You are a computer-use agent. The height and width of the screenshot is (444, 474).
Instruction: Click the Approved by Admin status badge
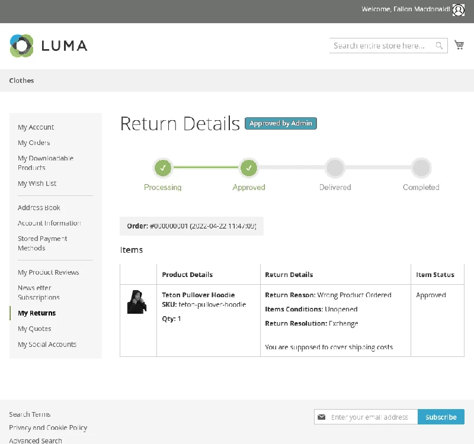tap(280, 123)
